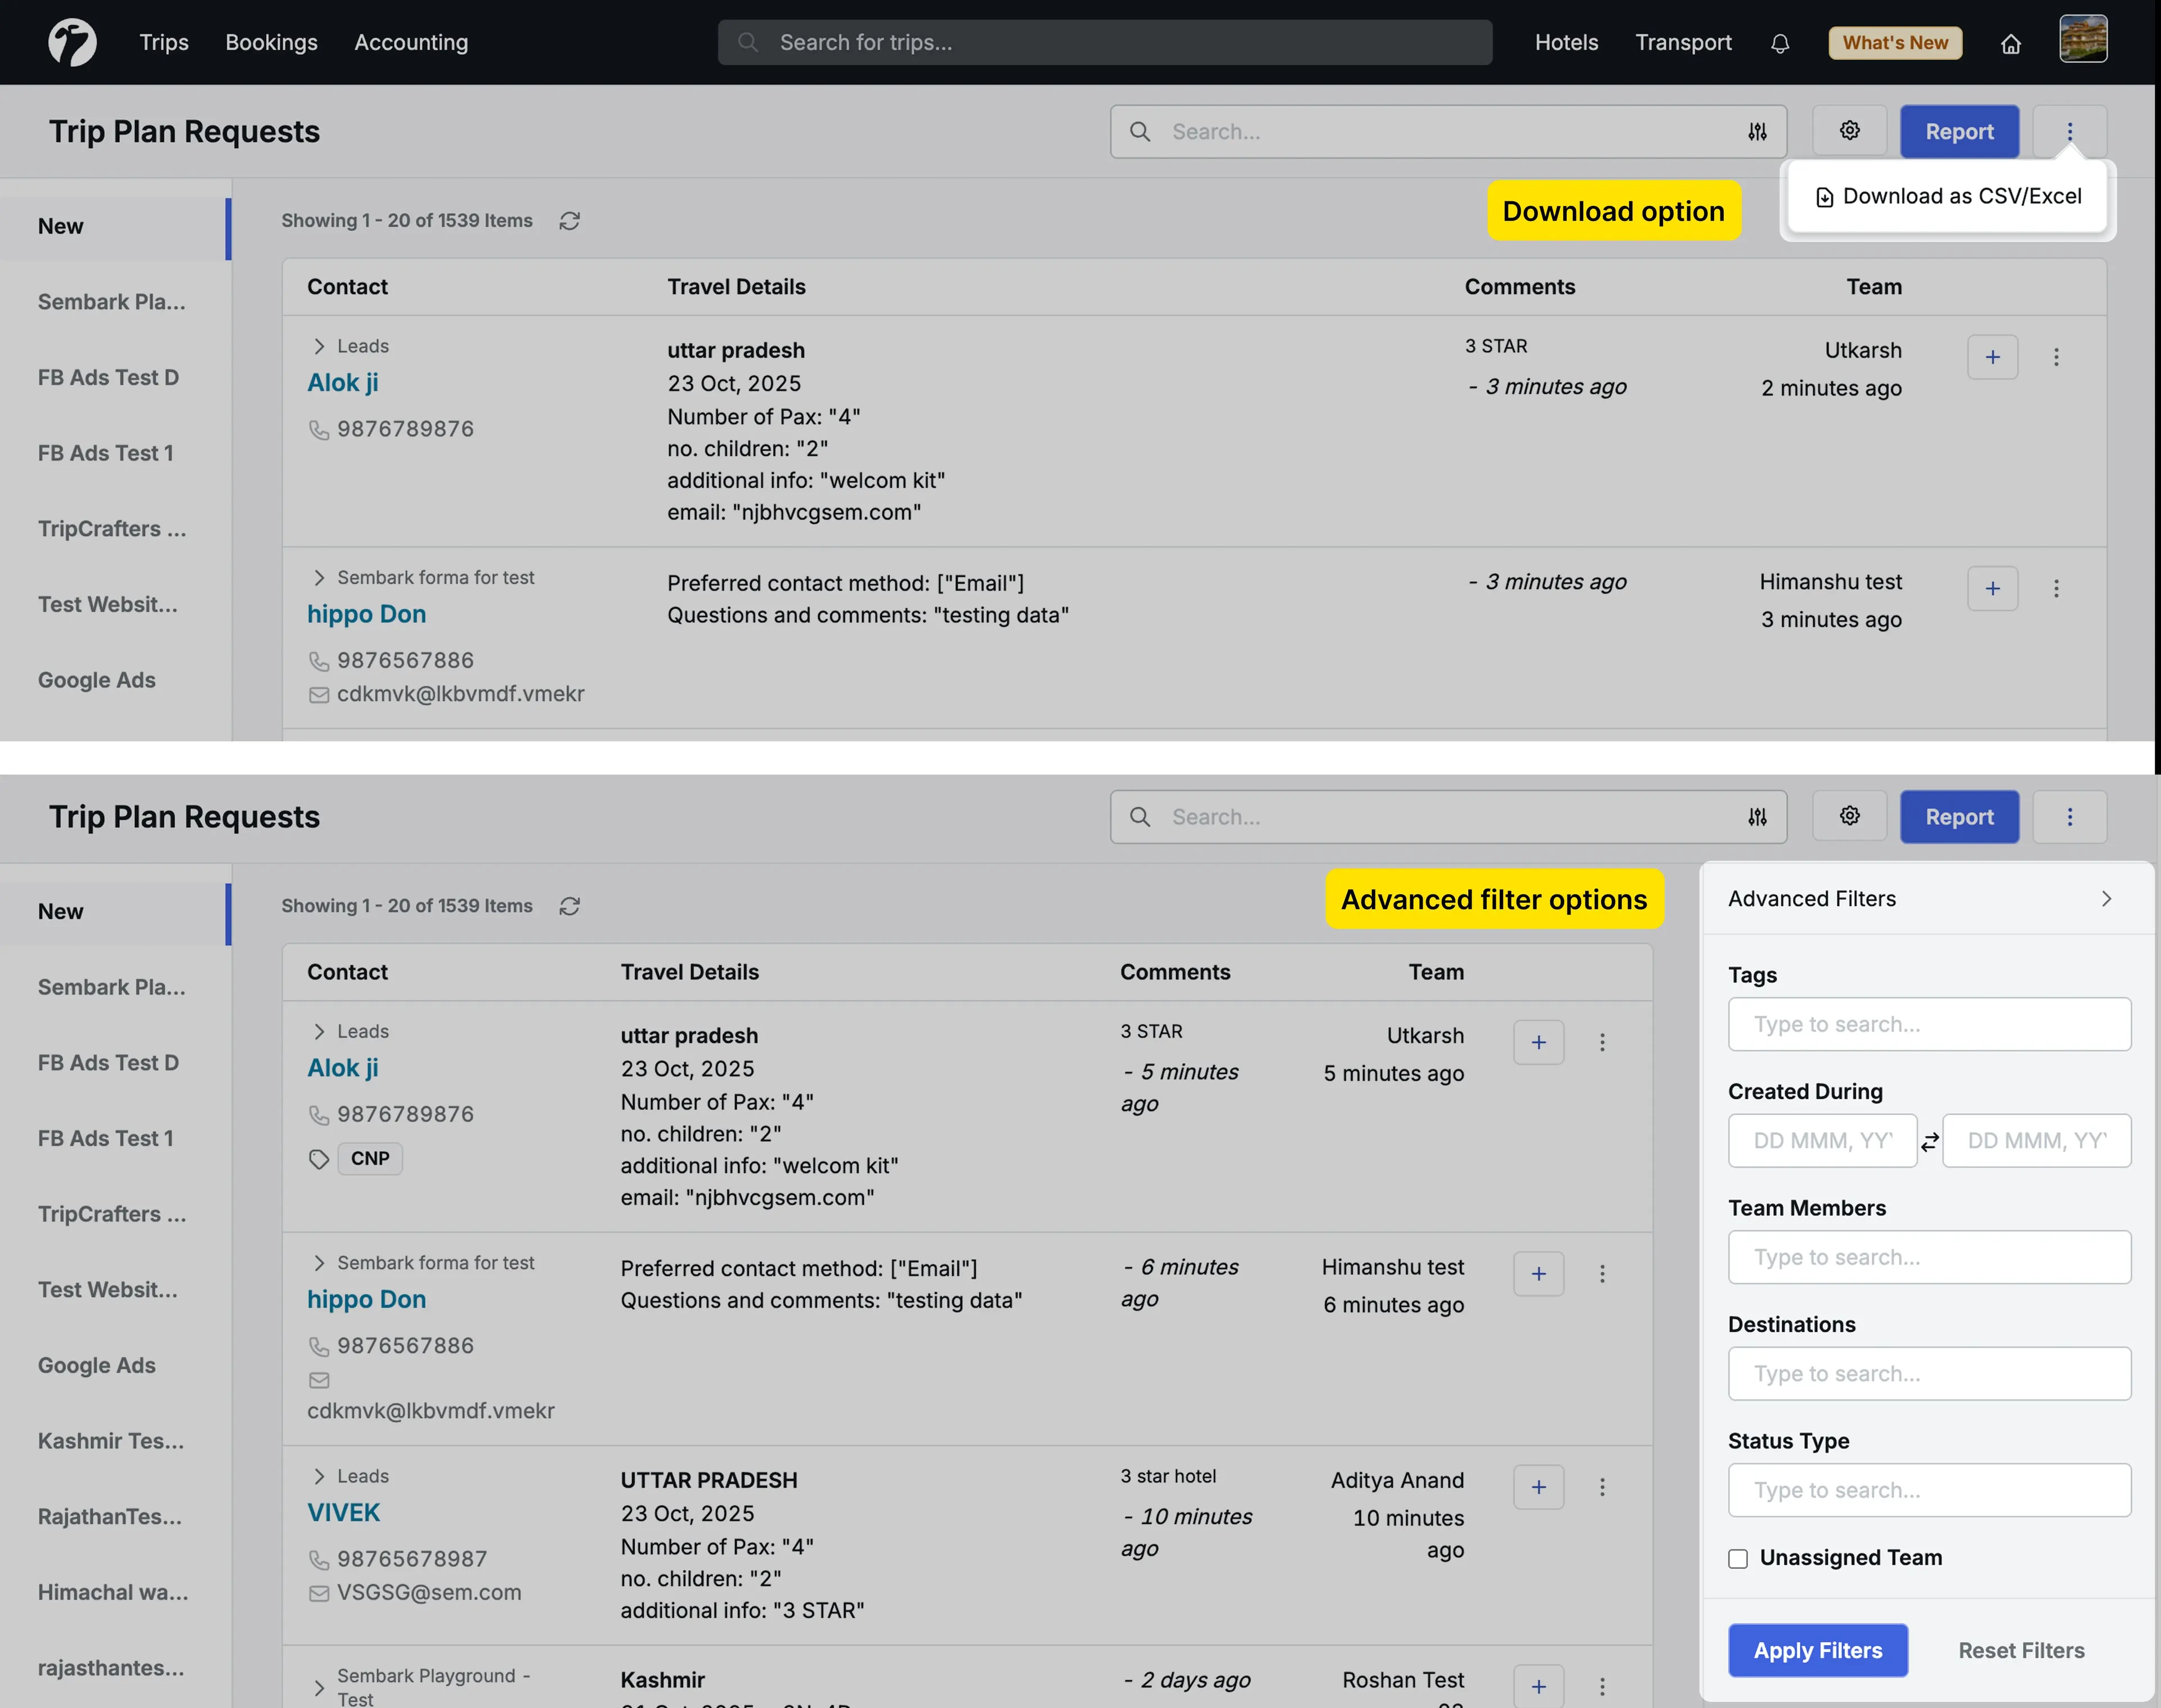Click Reset Filters
This screenshot has width=2161, height=1708.
pos(2021,1650)
